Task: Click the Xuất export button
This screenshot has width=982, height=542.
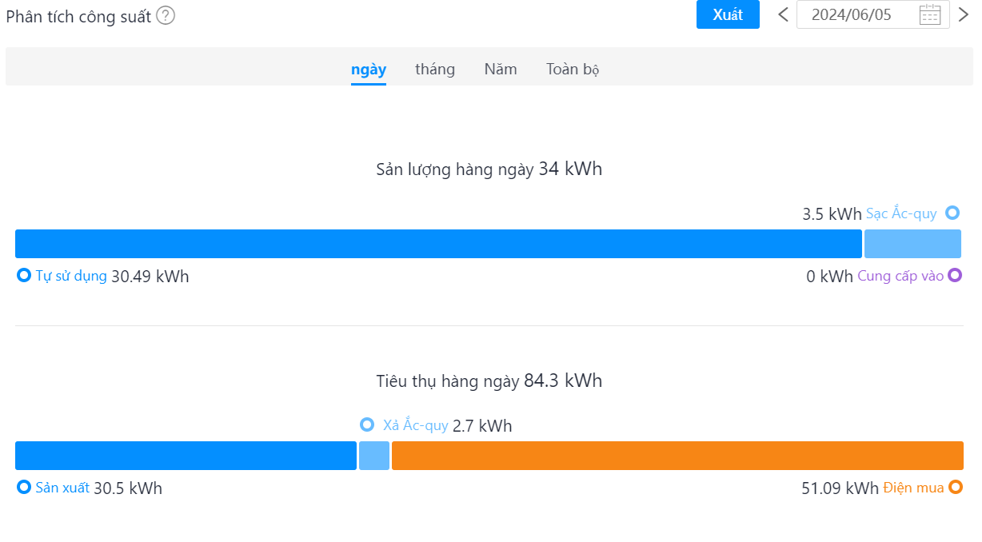Action: point(728,14)
